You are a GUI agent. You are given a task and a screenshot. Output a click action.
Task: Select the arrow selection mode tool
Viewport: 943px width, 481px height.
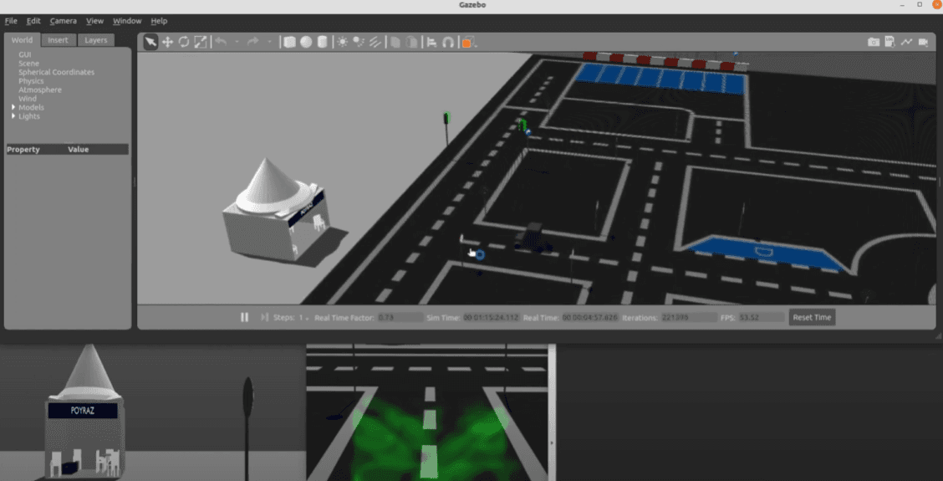coord(150,42)
